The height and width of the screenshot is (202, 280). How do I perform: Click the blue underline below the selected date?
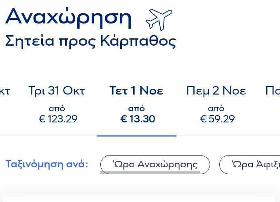[136, 136]
